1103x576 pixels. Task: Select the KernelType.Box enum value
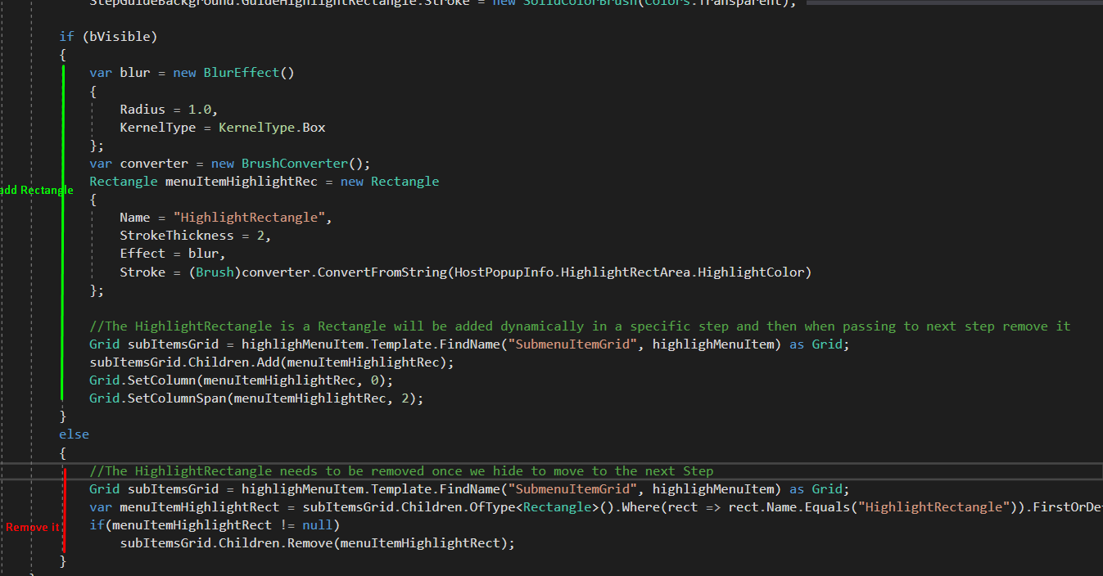point(273,127)
